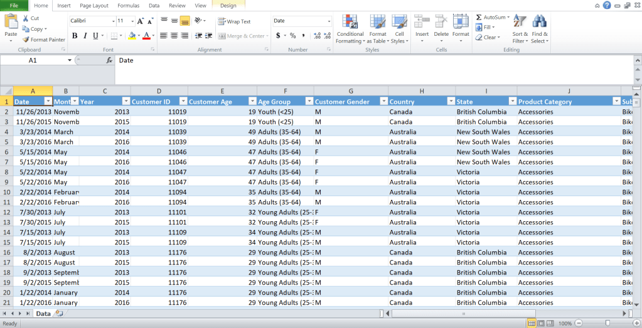Click the AutoSum sigma icon

pyautogui.click(x=479, y=18)
